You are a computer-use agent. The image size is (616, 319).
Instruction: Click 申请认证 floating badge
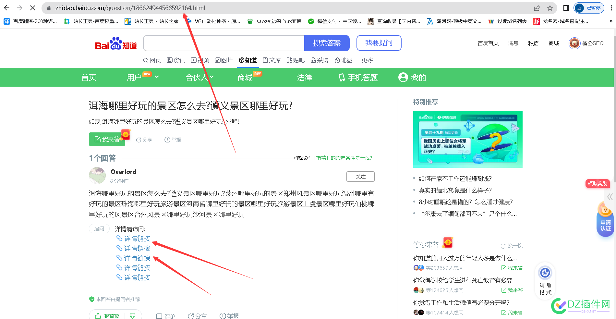pos(605,219)
